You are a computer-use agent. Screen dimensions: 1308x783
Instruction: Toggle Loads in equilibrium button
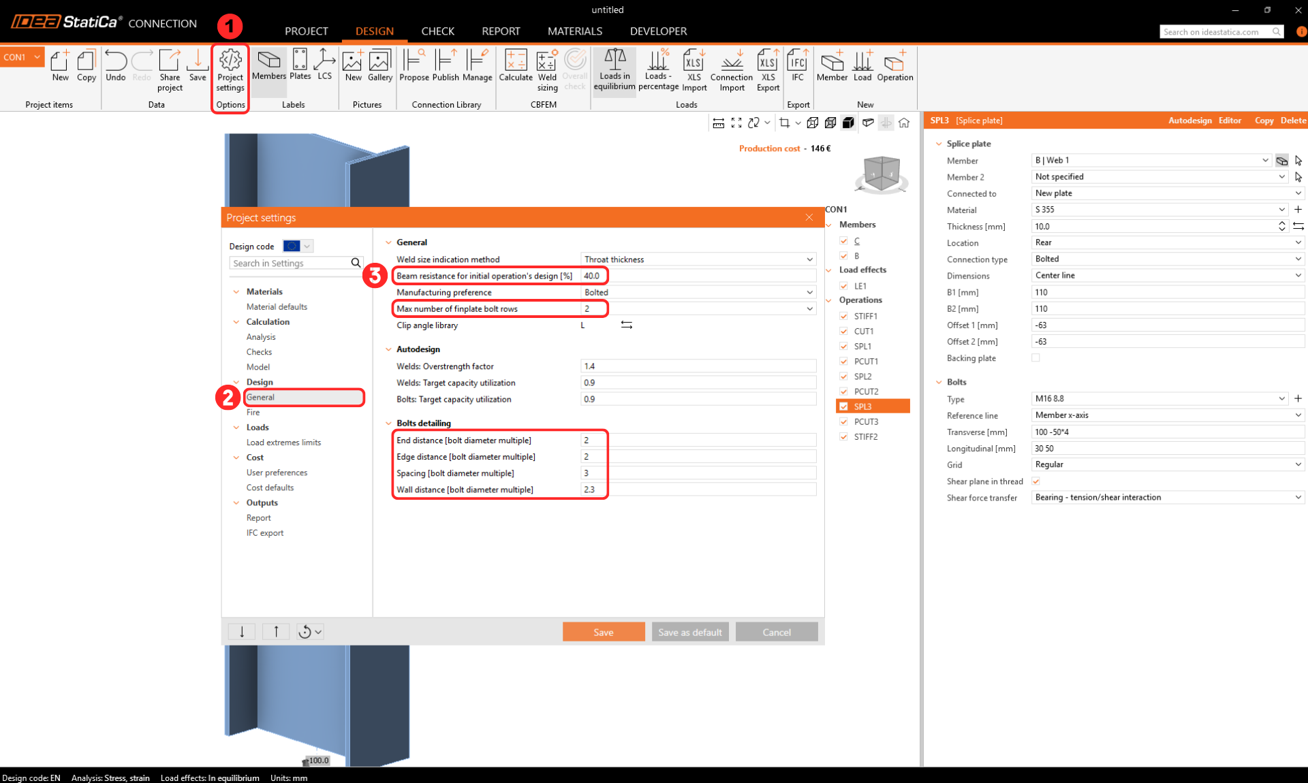pyautogui.click(x=614, y=70)
